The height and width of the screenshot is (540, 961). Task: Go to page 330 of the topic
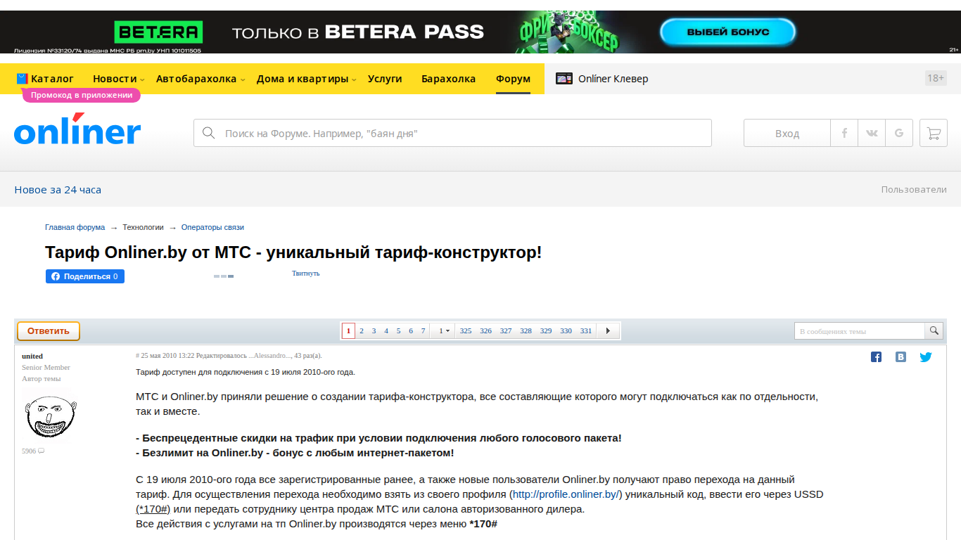566,330
